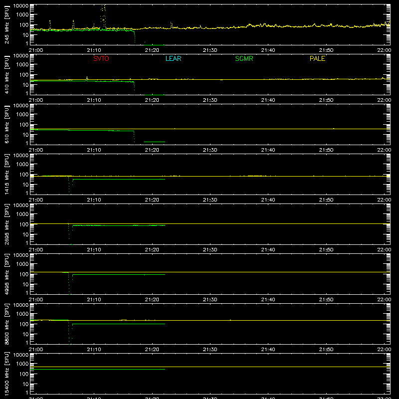Select the 610 MHz [SFU] axis title
This screenshot has height=399, width=399.
point(7,124)
